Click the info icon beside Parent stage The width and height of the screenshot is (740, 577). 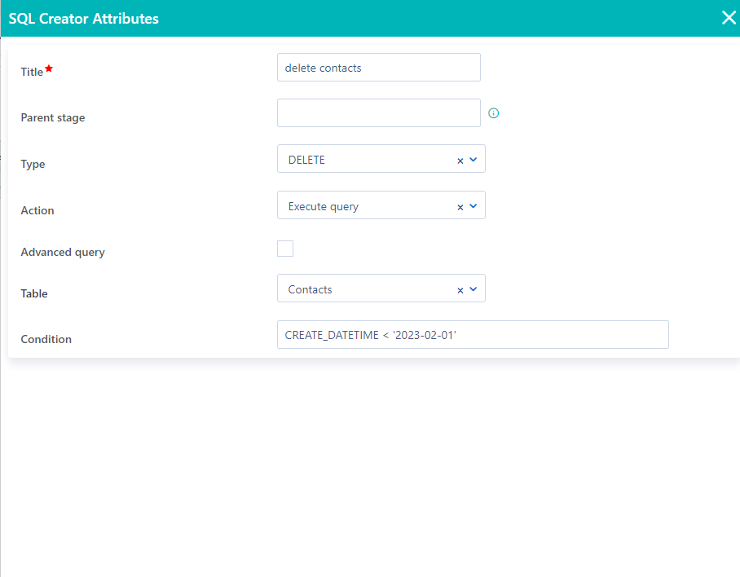click(x=493, y=112)
